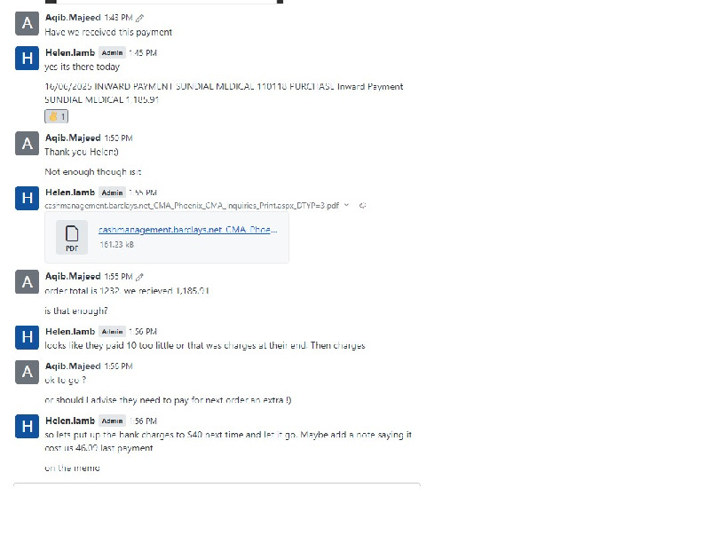Click the edited pencil icon next to 1:55 PM
Viewport: 703px width, 543px height.
click(x=139, y=277)
